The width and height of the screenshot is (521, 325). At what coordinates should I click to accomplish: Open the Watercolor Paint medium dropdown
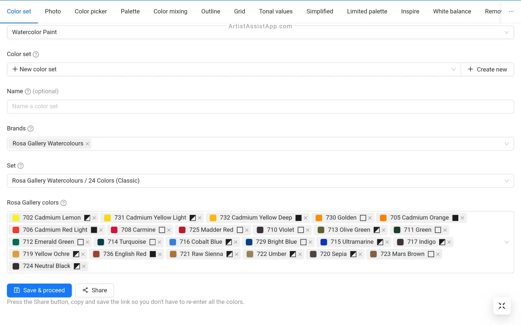click(260, 32)
